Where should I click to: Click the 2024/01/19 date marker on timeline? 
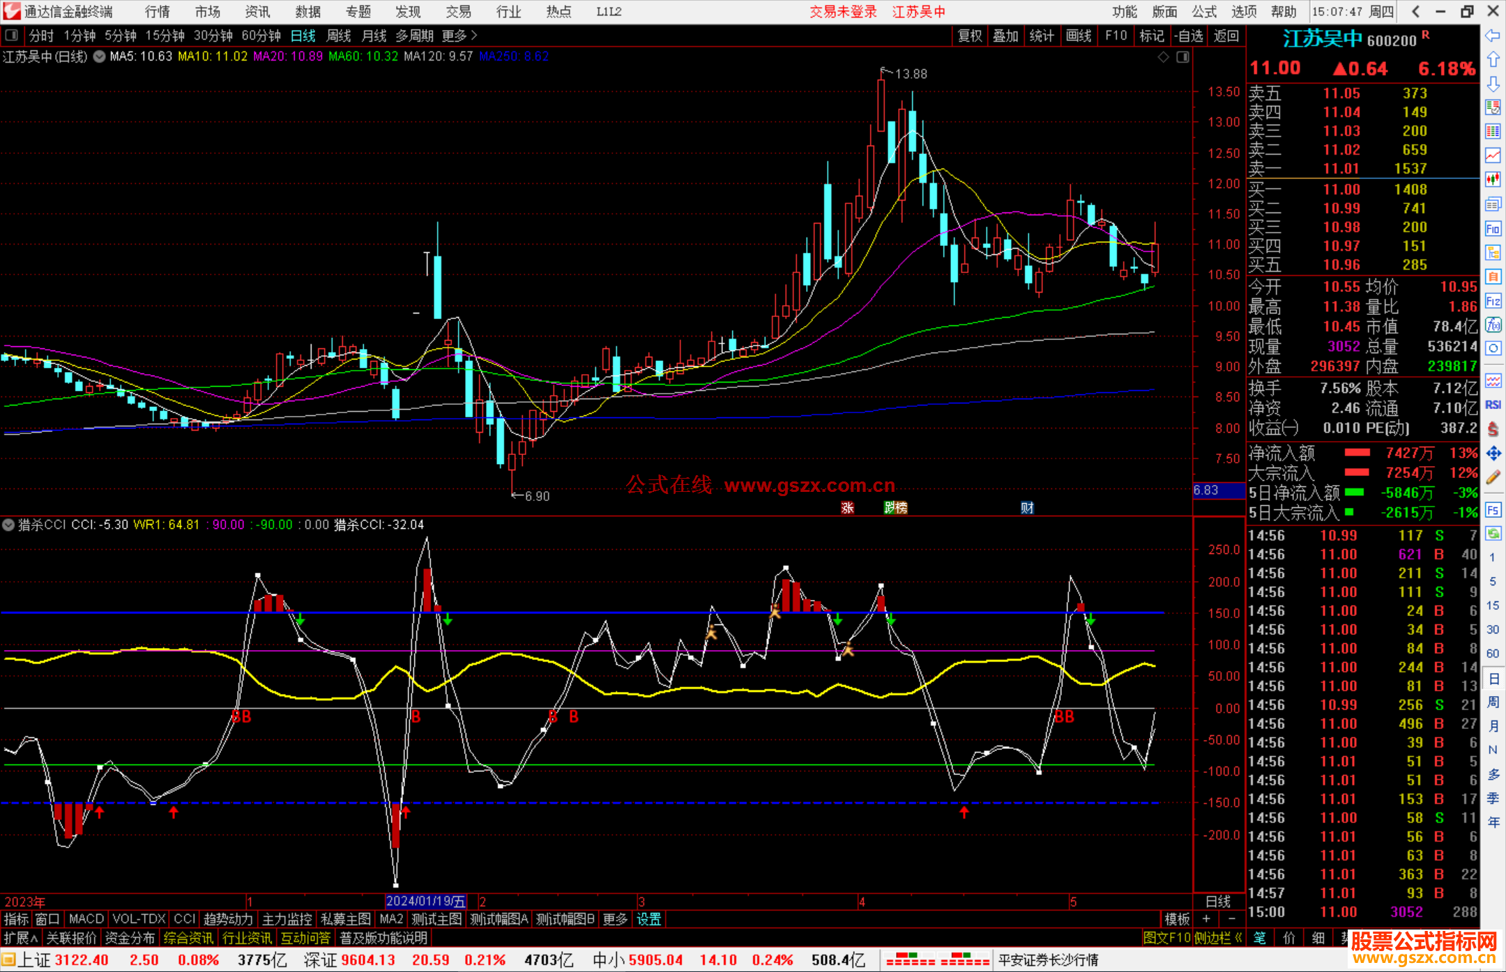pyautogui.click(x=425, y=902)
